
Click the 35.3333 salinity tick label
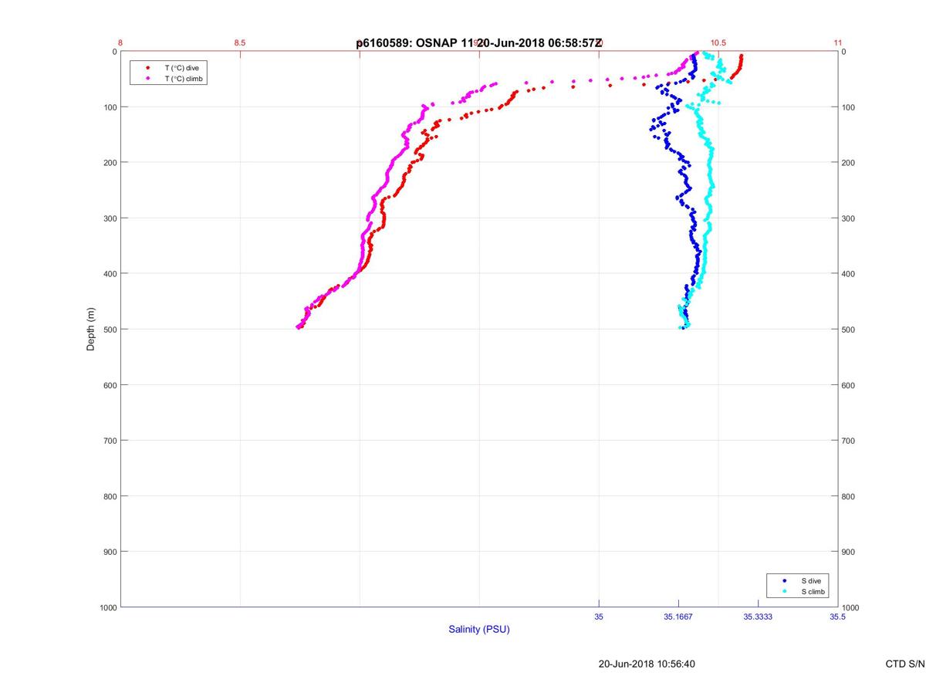click(758, 617)
